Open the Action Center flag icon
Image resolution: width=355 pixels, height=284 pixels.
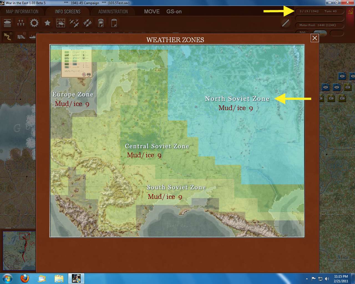314,278
